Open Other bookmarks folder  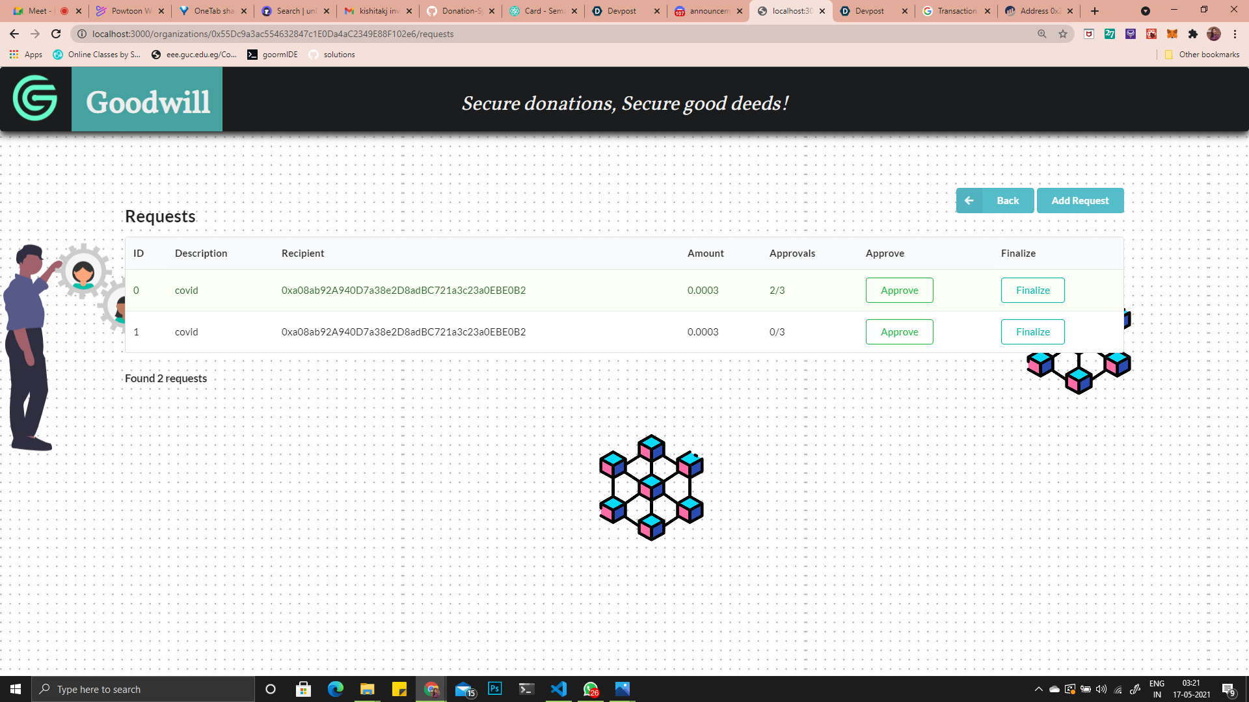[1202, 55]
